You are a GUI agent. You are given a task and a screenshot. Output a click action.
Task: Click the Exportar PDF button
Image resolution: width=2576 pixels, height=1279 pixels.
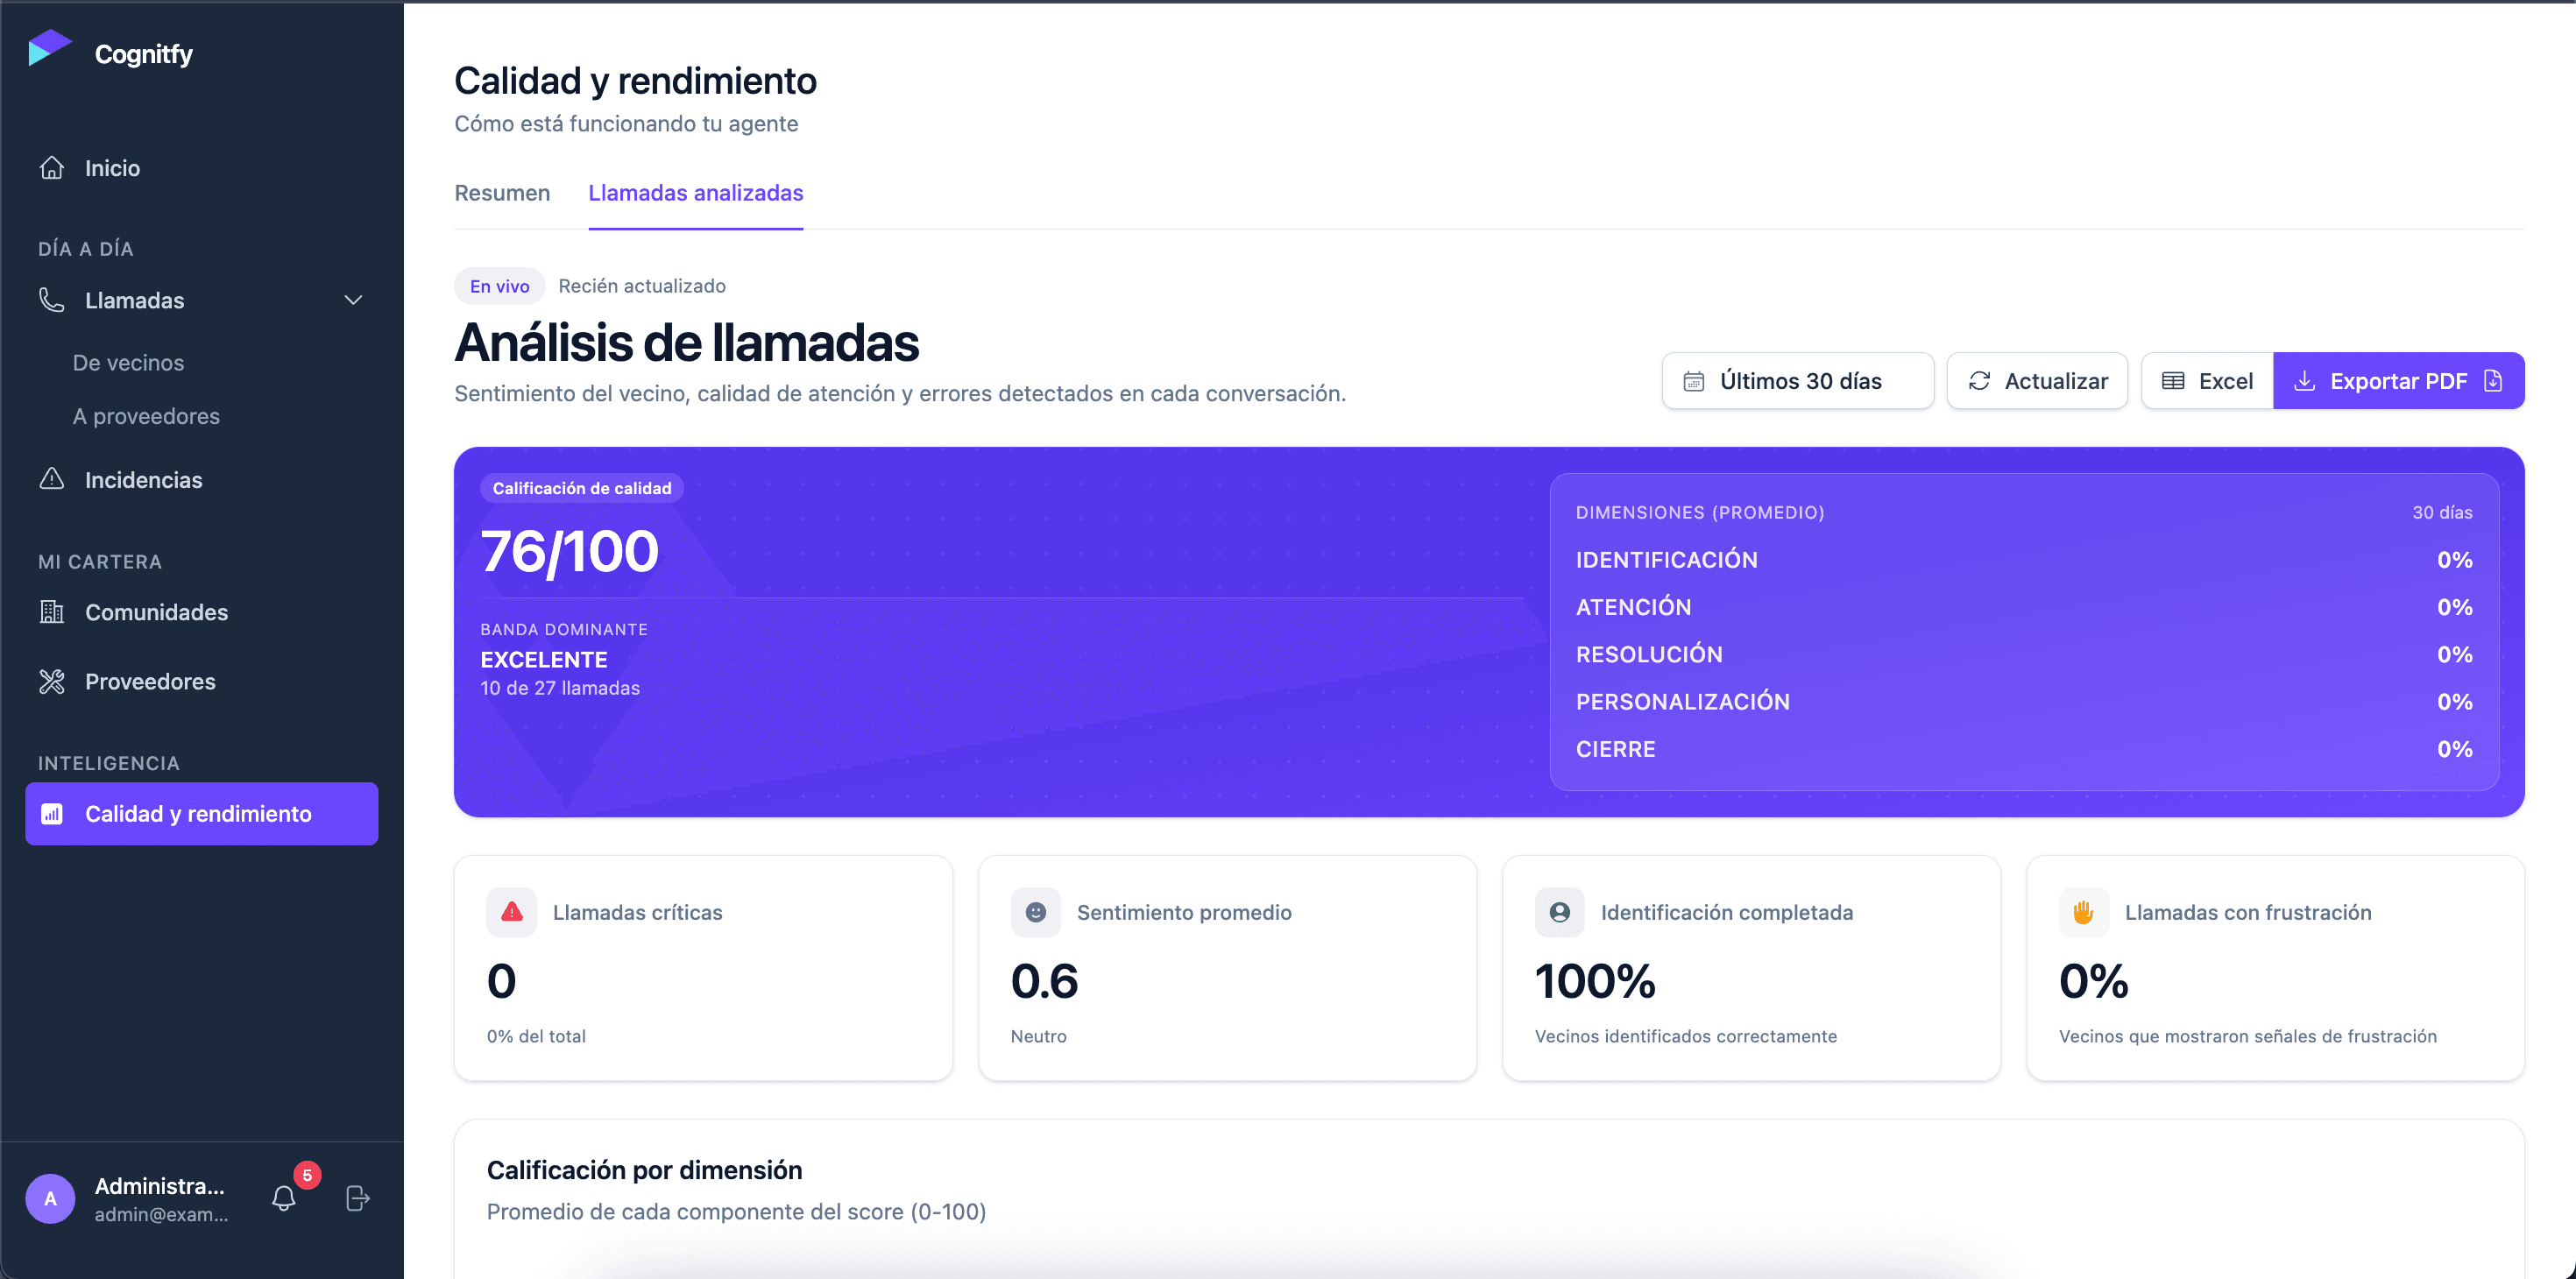(2398, 381)
